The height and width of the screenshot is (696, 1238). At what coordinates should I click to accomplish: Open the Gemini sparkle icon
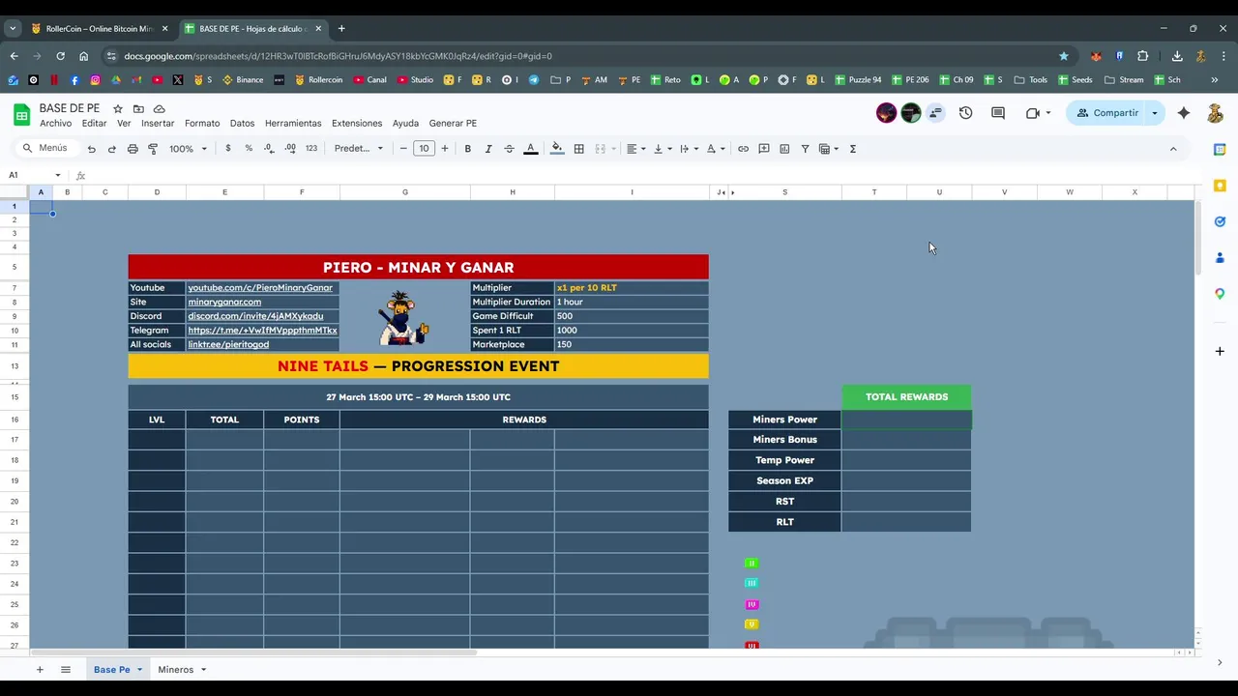pyautogui.click(x=1184, y=113)
